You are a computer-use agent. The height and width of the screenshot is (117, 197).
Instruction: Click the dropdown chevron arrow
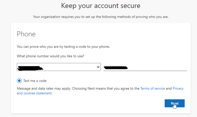coord(98,67)
